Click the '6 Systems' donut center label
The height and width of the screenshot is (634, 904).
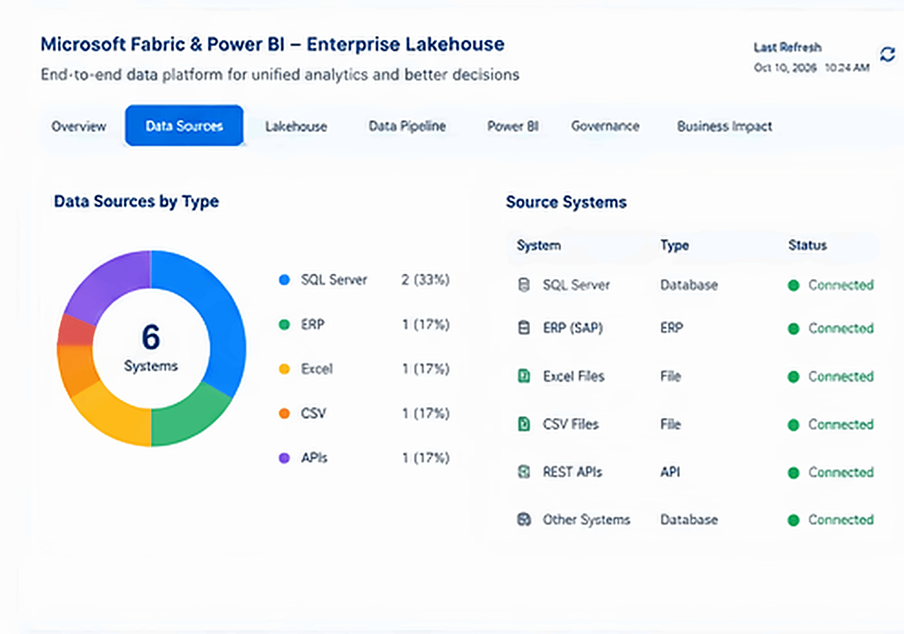pos(151,348)
